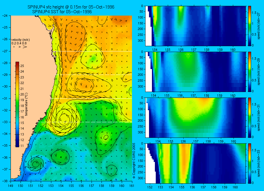Select the rotated 'temperature (°C)' label

(26, 104)
